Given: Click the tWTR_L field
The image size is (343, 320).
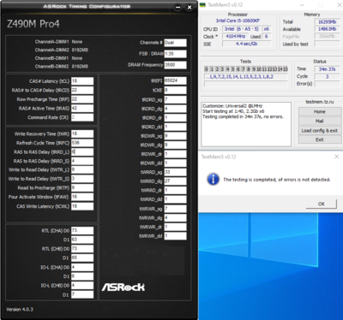Looking at the screenshot, I should (x=82, y=169).
